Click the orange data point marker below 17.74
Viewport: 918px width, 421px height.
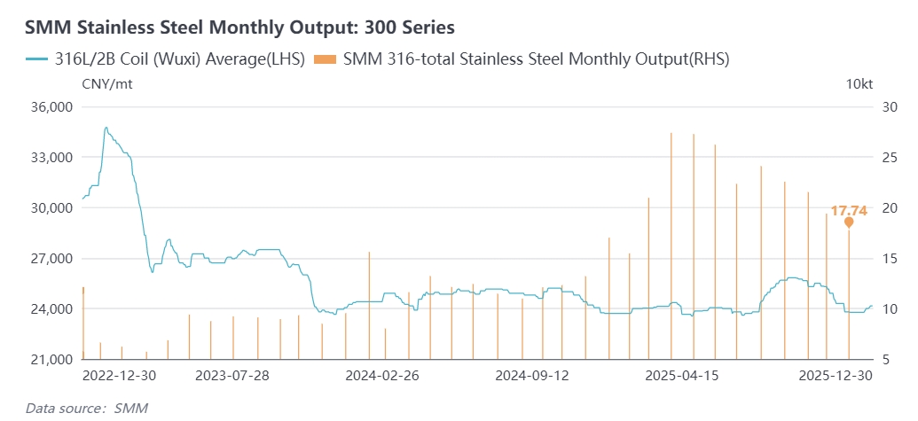pos(849,222)
